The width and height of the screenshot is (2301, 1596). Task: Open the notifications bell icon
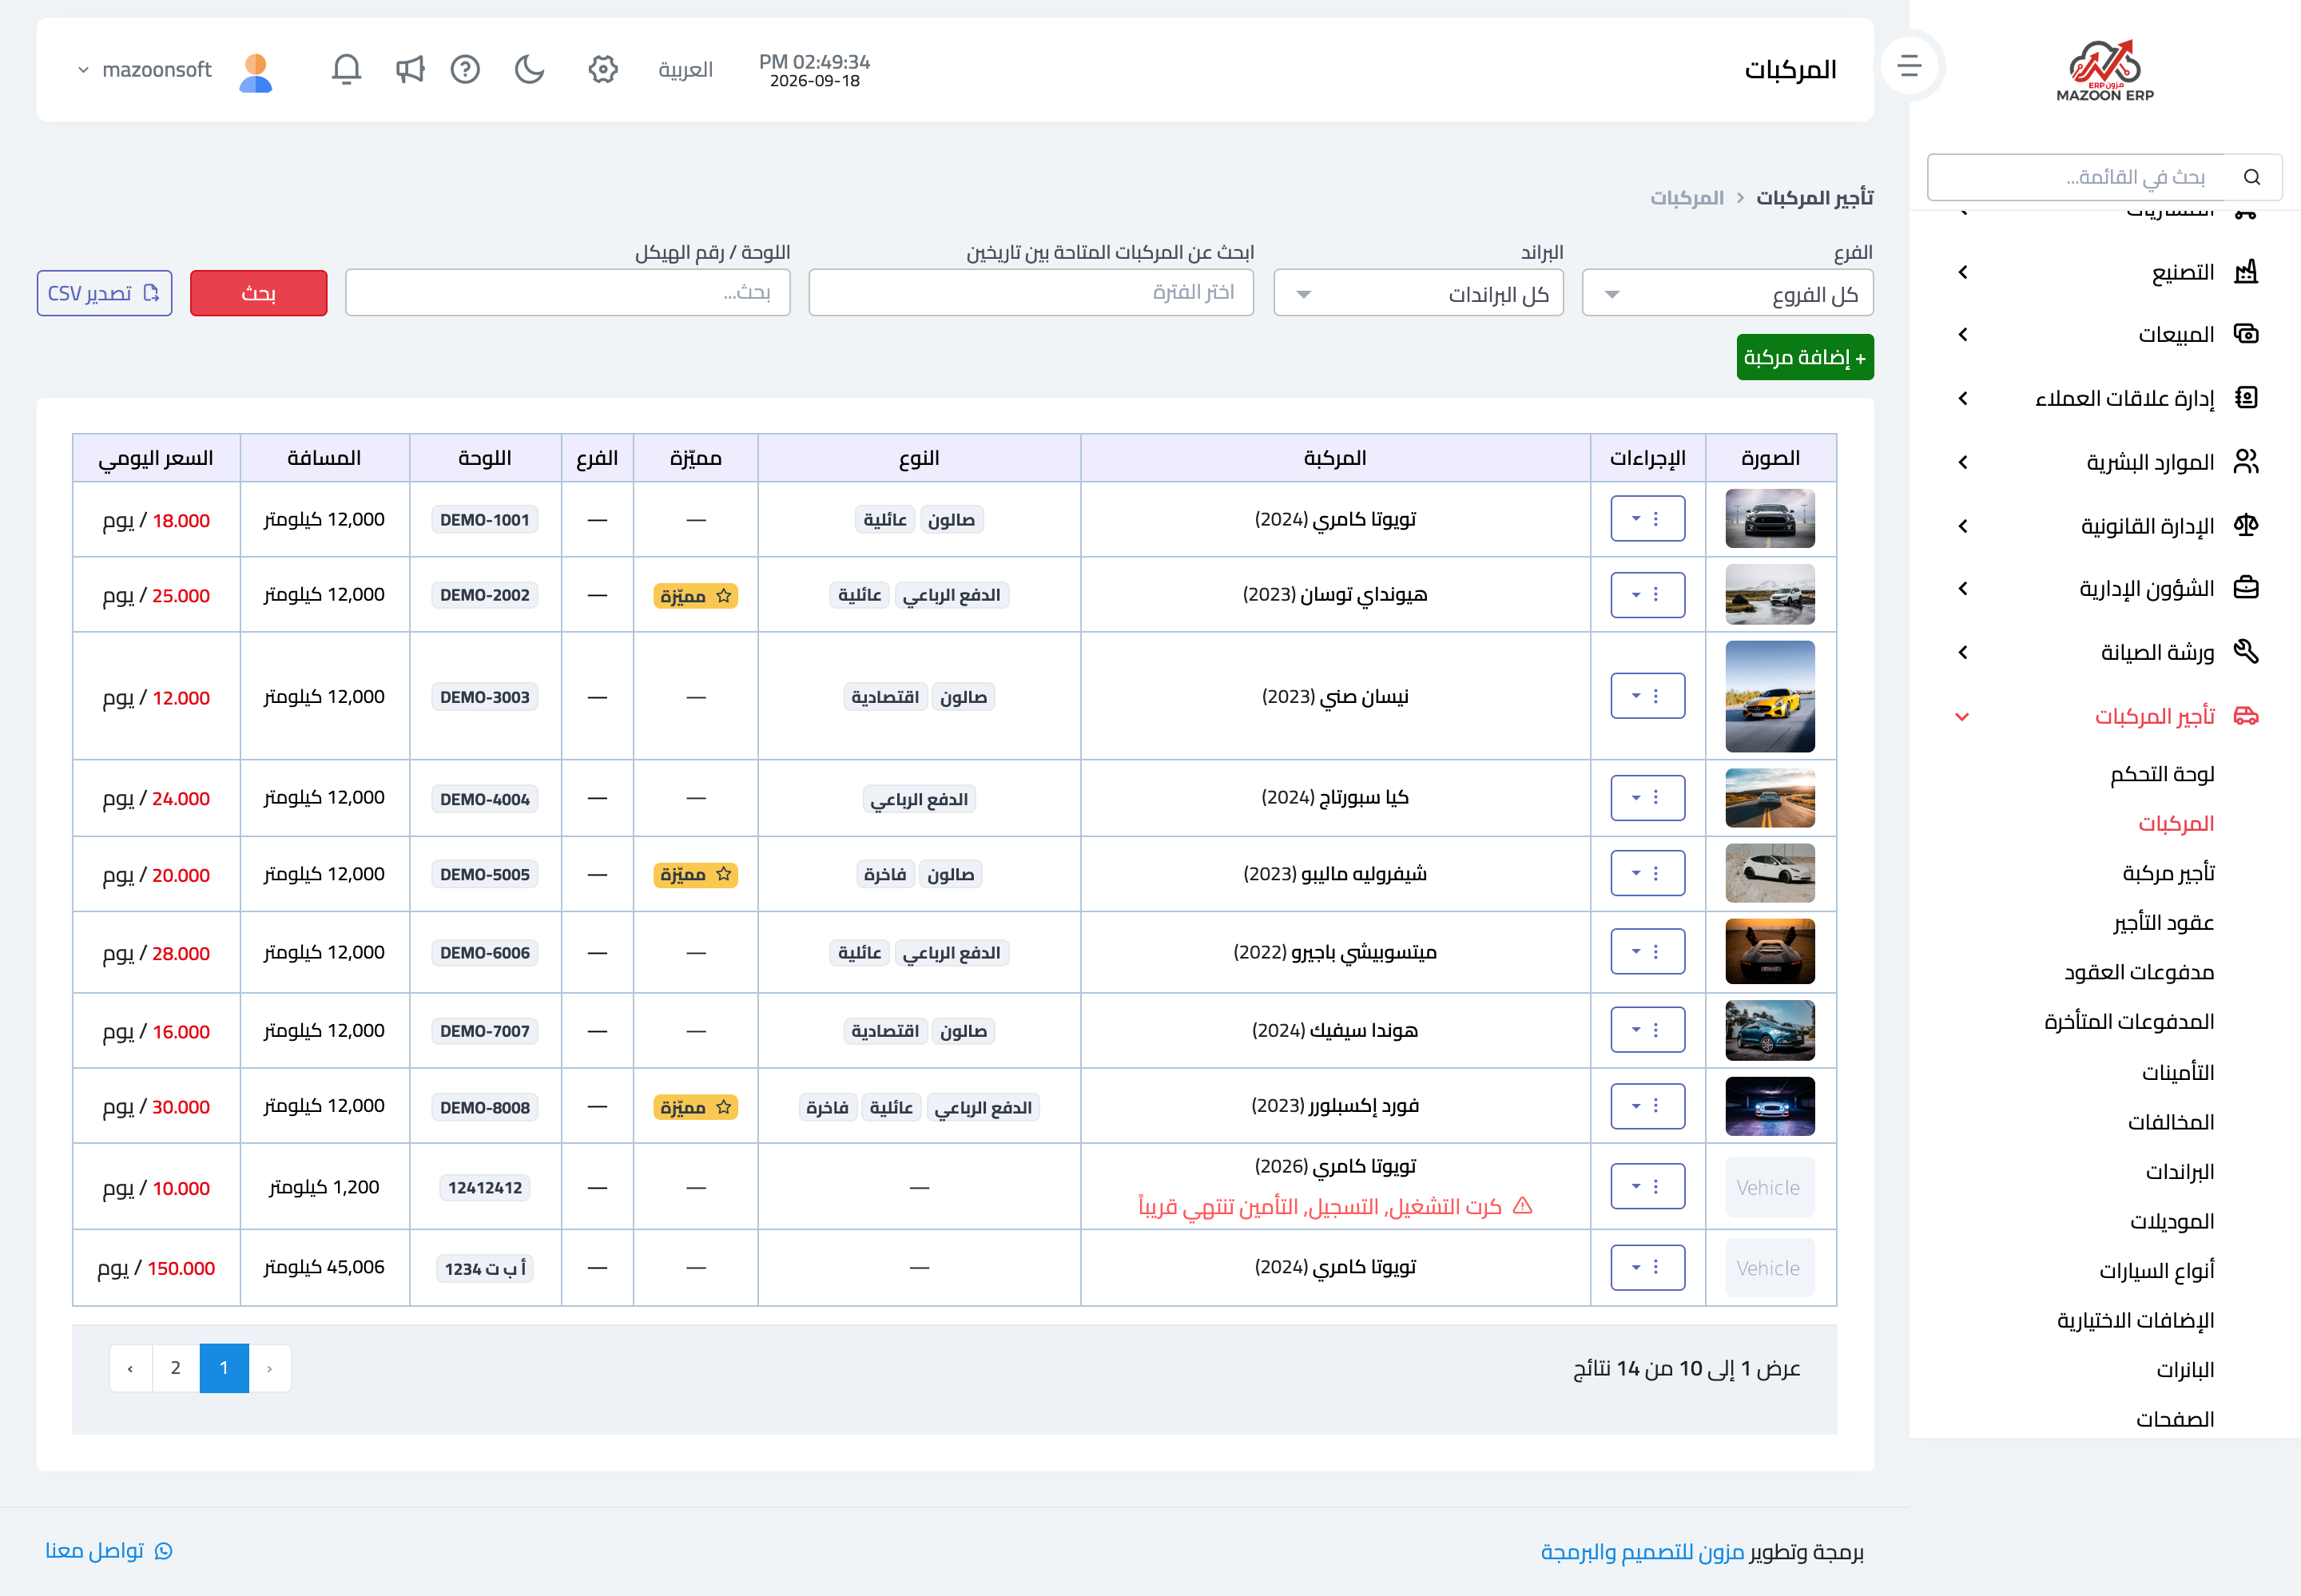pyautogui.click(x=346, y=69)
